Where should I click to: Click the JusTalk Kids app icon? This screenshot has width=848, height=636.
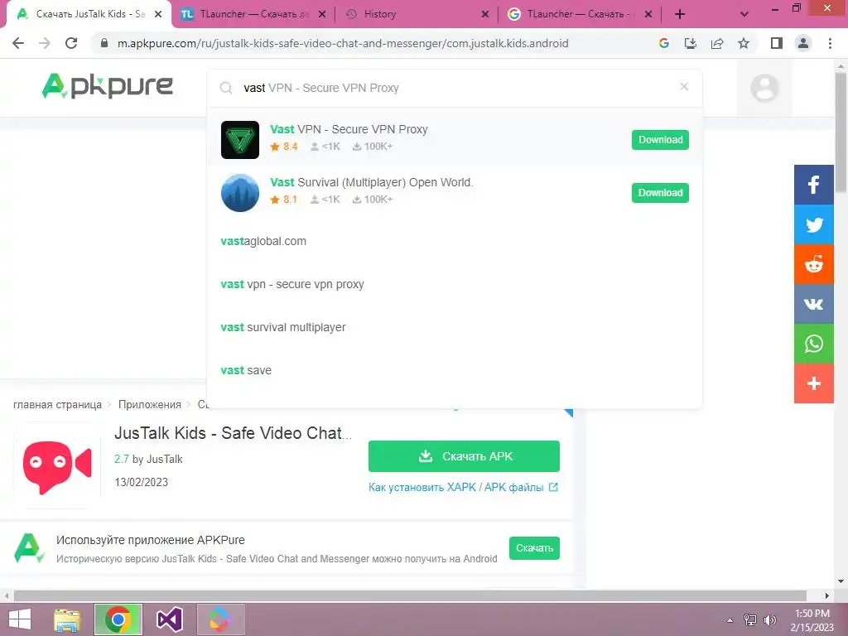tap(57, 466)
